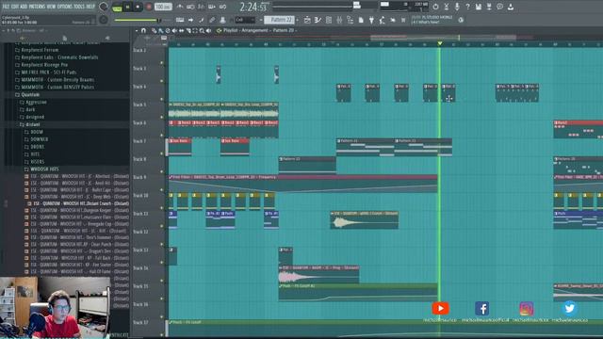Open the YouTube channel link icon
The width and height of the screenshot is (603, 339).
(441, 308)
